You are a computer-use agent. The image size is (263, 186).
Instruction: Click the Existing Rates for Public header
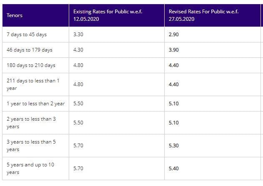[108, 15]
